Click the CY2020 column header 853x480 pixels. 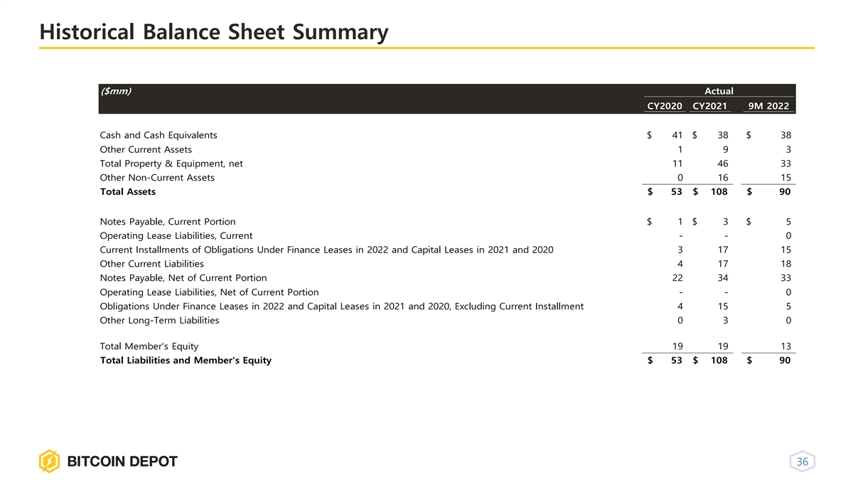(x=664, y=107)
